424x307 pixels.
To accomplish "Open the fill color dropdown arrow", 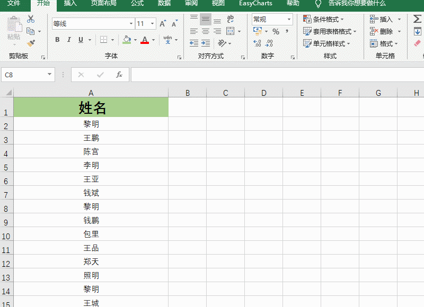I will pyautogui.click(x=136, y=40).
